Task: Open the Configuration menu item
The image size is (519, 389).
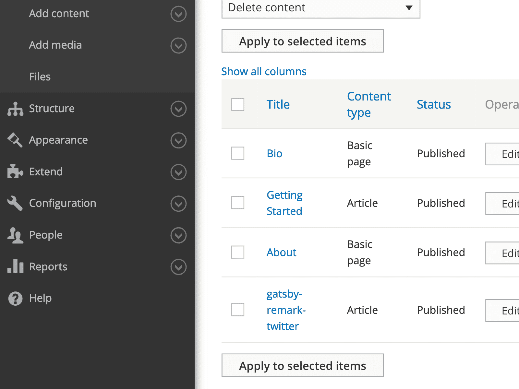Action: (x=62, y=203)
